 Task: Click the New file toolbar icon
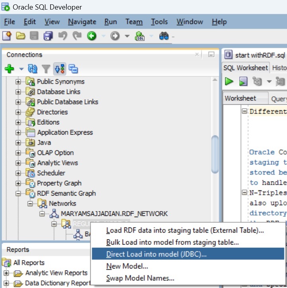(x=7, y=35)
